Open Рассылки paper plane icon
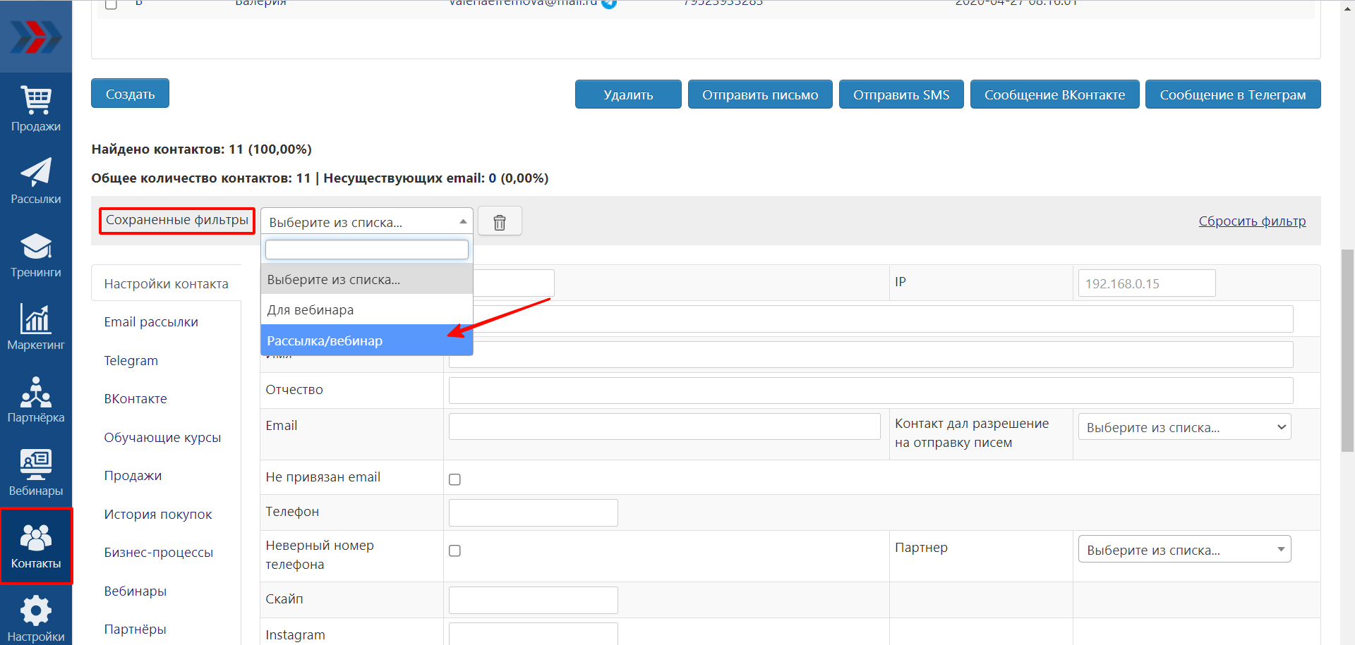Screen dimensions: 1355x645 point(36,181)
